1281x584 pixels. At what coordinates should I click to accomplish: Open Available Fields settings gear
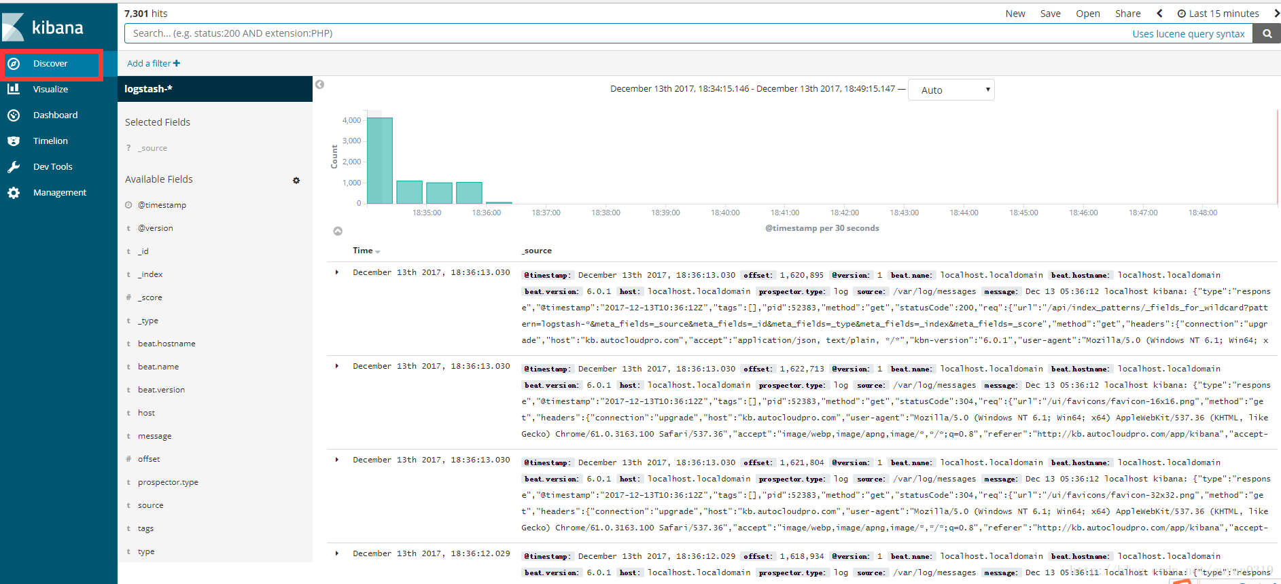pos(296,180)
